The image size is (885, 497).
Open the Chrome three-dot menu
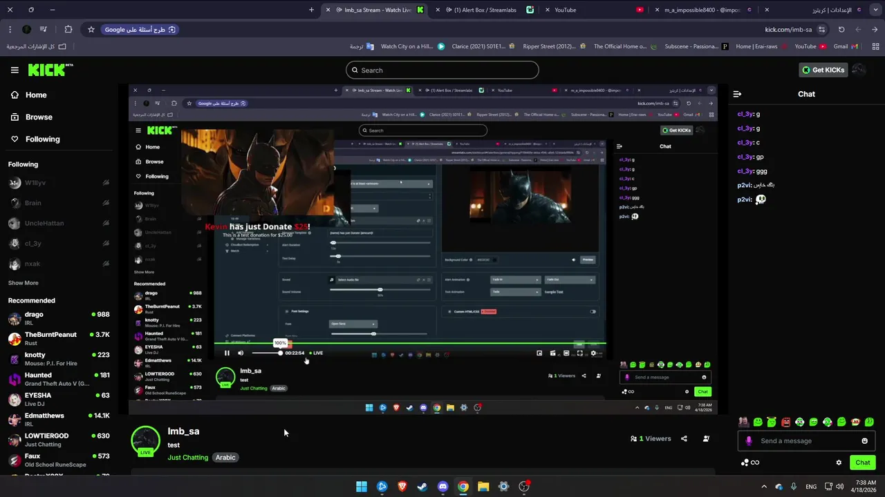click(10, 30)
